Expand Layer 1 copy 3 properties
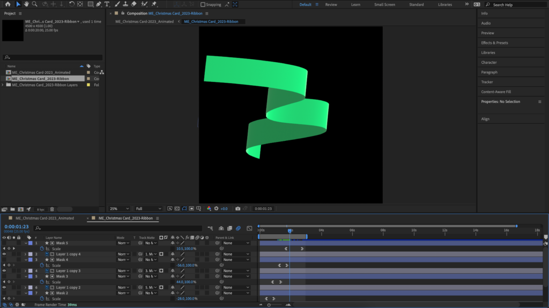This screenshot has width=549, height=308. (25, 271)
